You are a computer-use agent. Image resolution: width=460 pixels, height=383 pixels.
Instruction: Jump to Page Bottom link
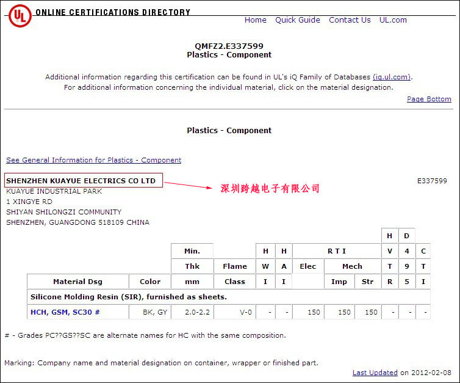pyautogui.click(x=429, y=99)
